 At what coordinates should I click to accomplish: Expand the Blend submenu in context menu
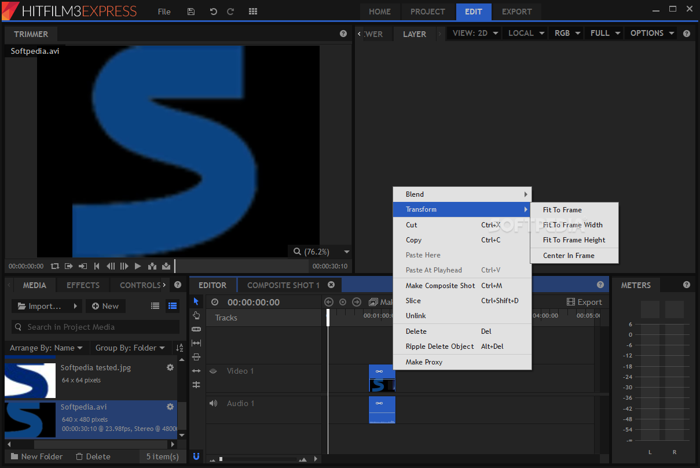point(462,194)
